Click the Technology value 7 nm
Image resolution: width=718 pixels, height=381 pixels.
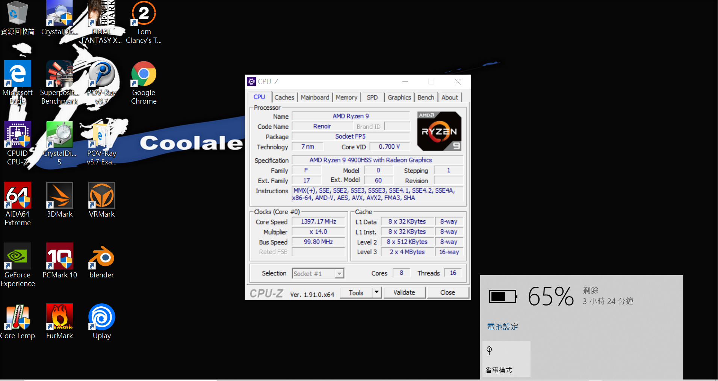(x=307, y=146)
